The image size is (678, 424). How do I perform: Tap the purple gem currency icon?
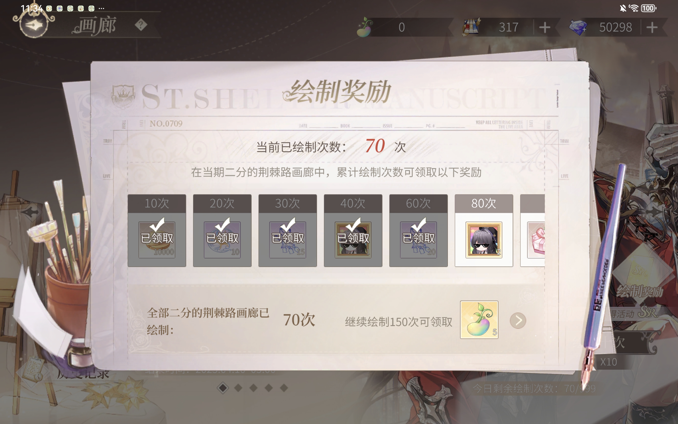(x=578, y=28)
